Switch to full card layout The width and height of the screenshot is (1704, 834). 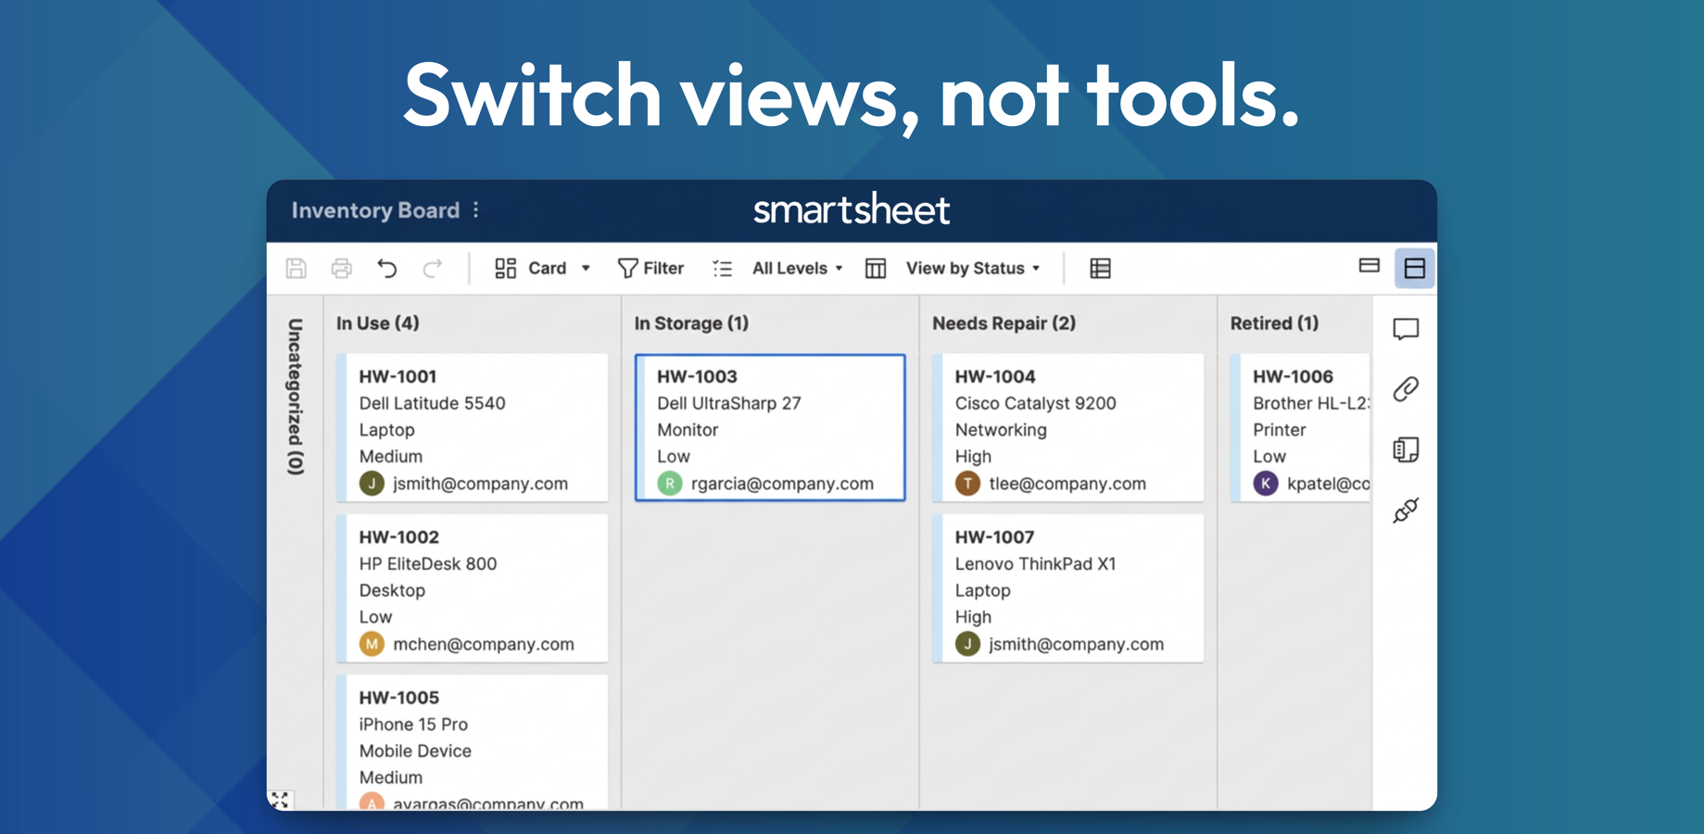[1415, 269]
